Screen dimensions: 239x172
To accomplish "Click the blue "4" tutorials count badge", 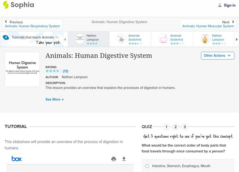I will [6, 37].
